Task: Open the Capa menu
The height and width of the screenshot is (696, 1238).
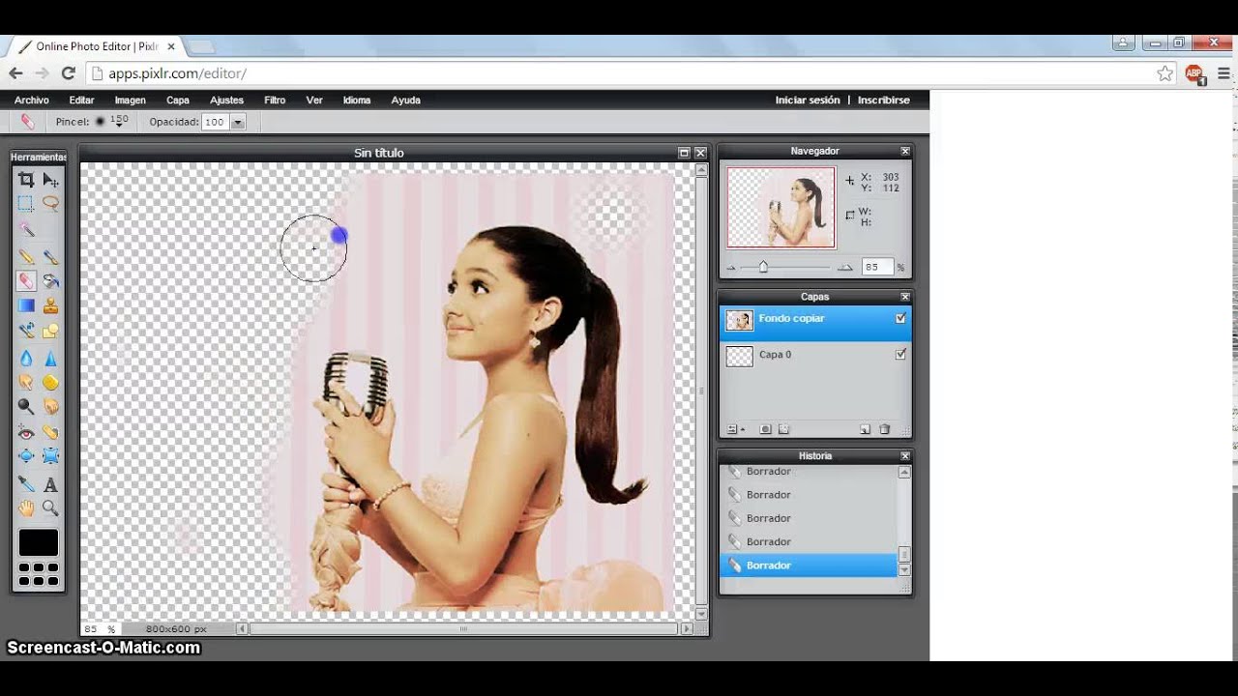Action: coord(178,100)
